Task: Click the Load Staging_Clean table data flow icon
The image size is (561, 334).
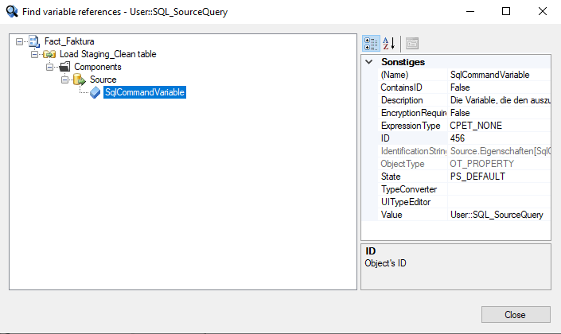Action: [49, 54]
